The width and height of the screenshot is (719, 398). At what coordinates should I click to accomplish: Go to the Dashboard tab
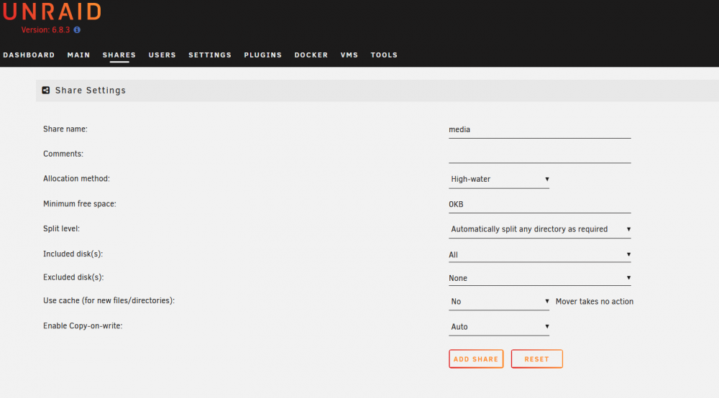tap(29, 55)
